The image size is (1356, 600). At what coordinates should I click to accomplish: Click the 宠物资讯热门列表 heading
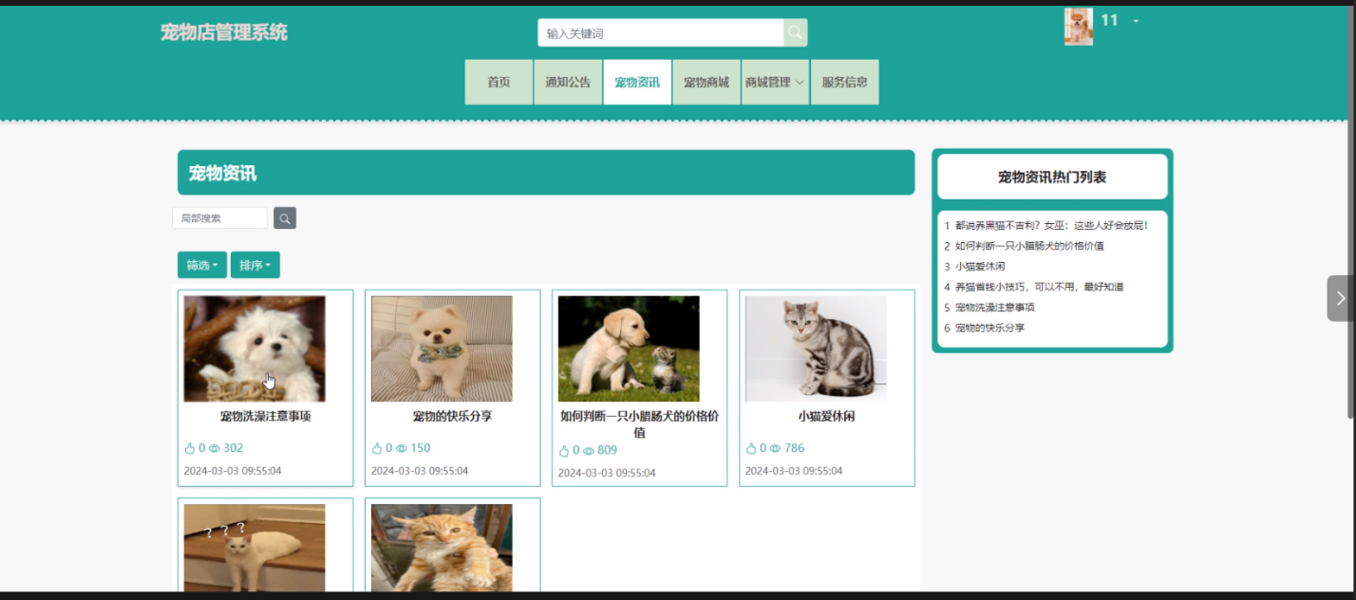[x=1052, y=178]
